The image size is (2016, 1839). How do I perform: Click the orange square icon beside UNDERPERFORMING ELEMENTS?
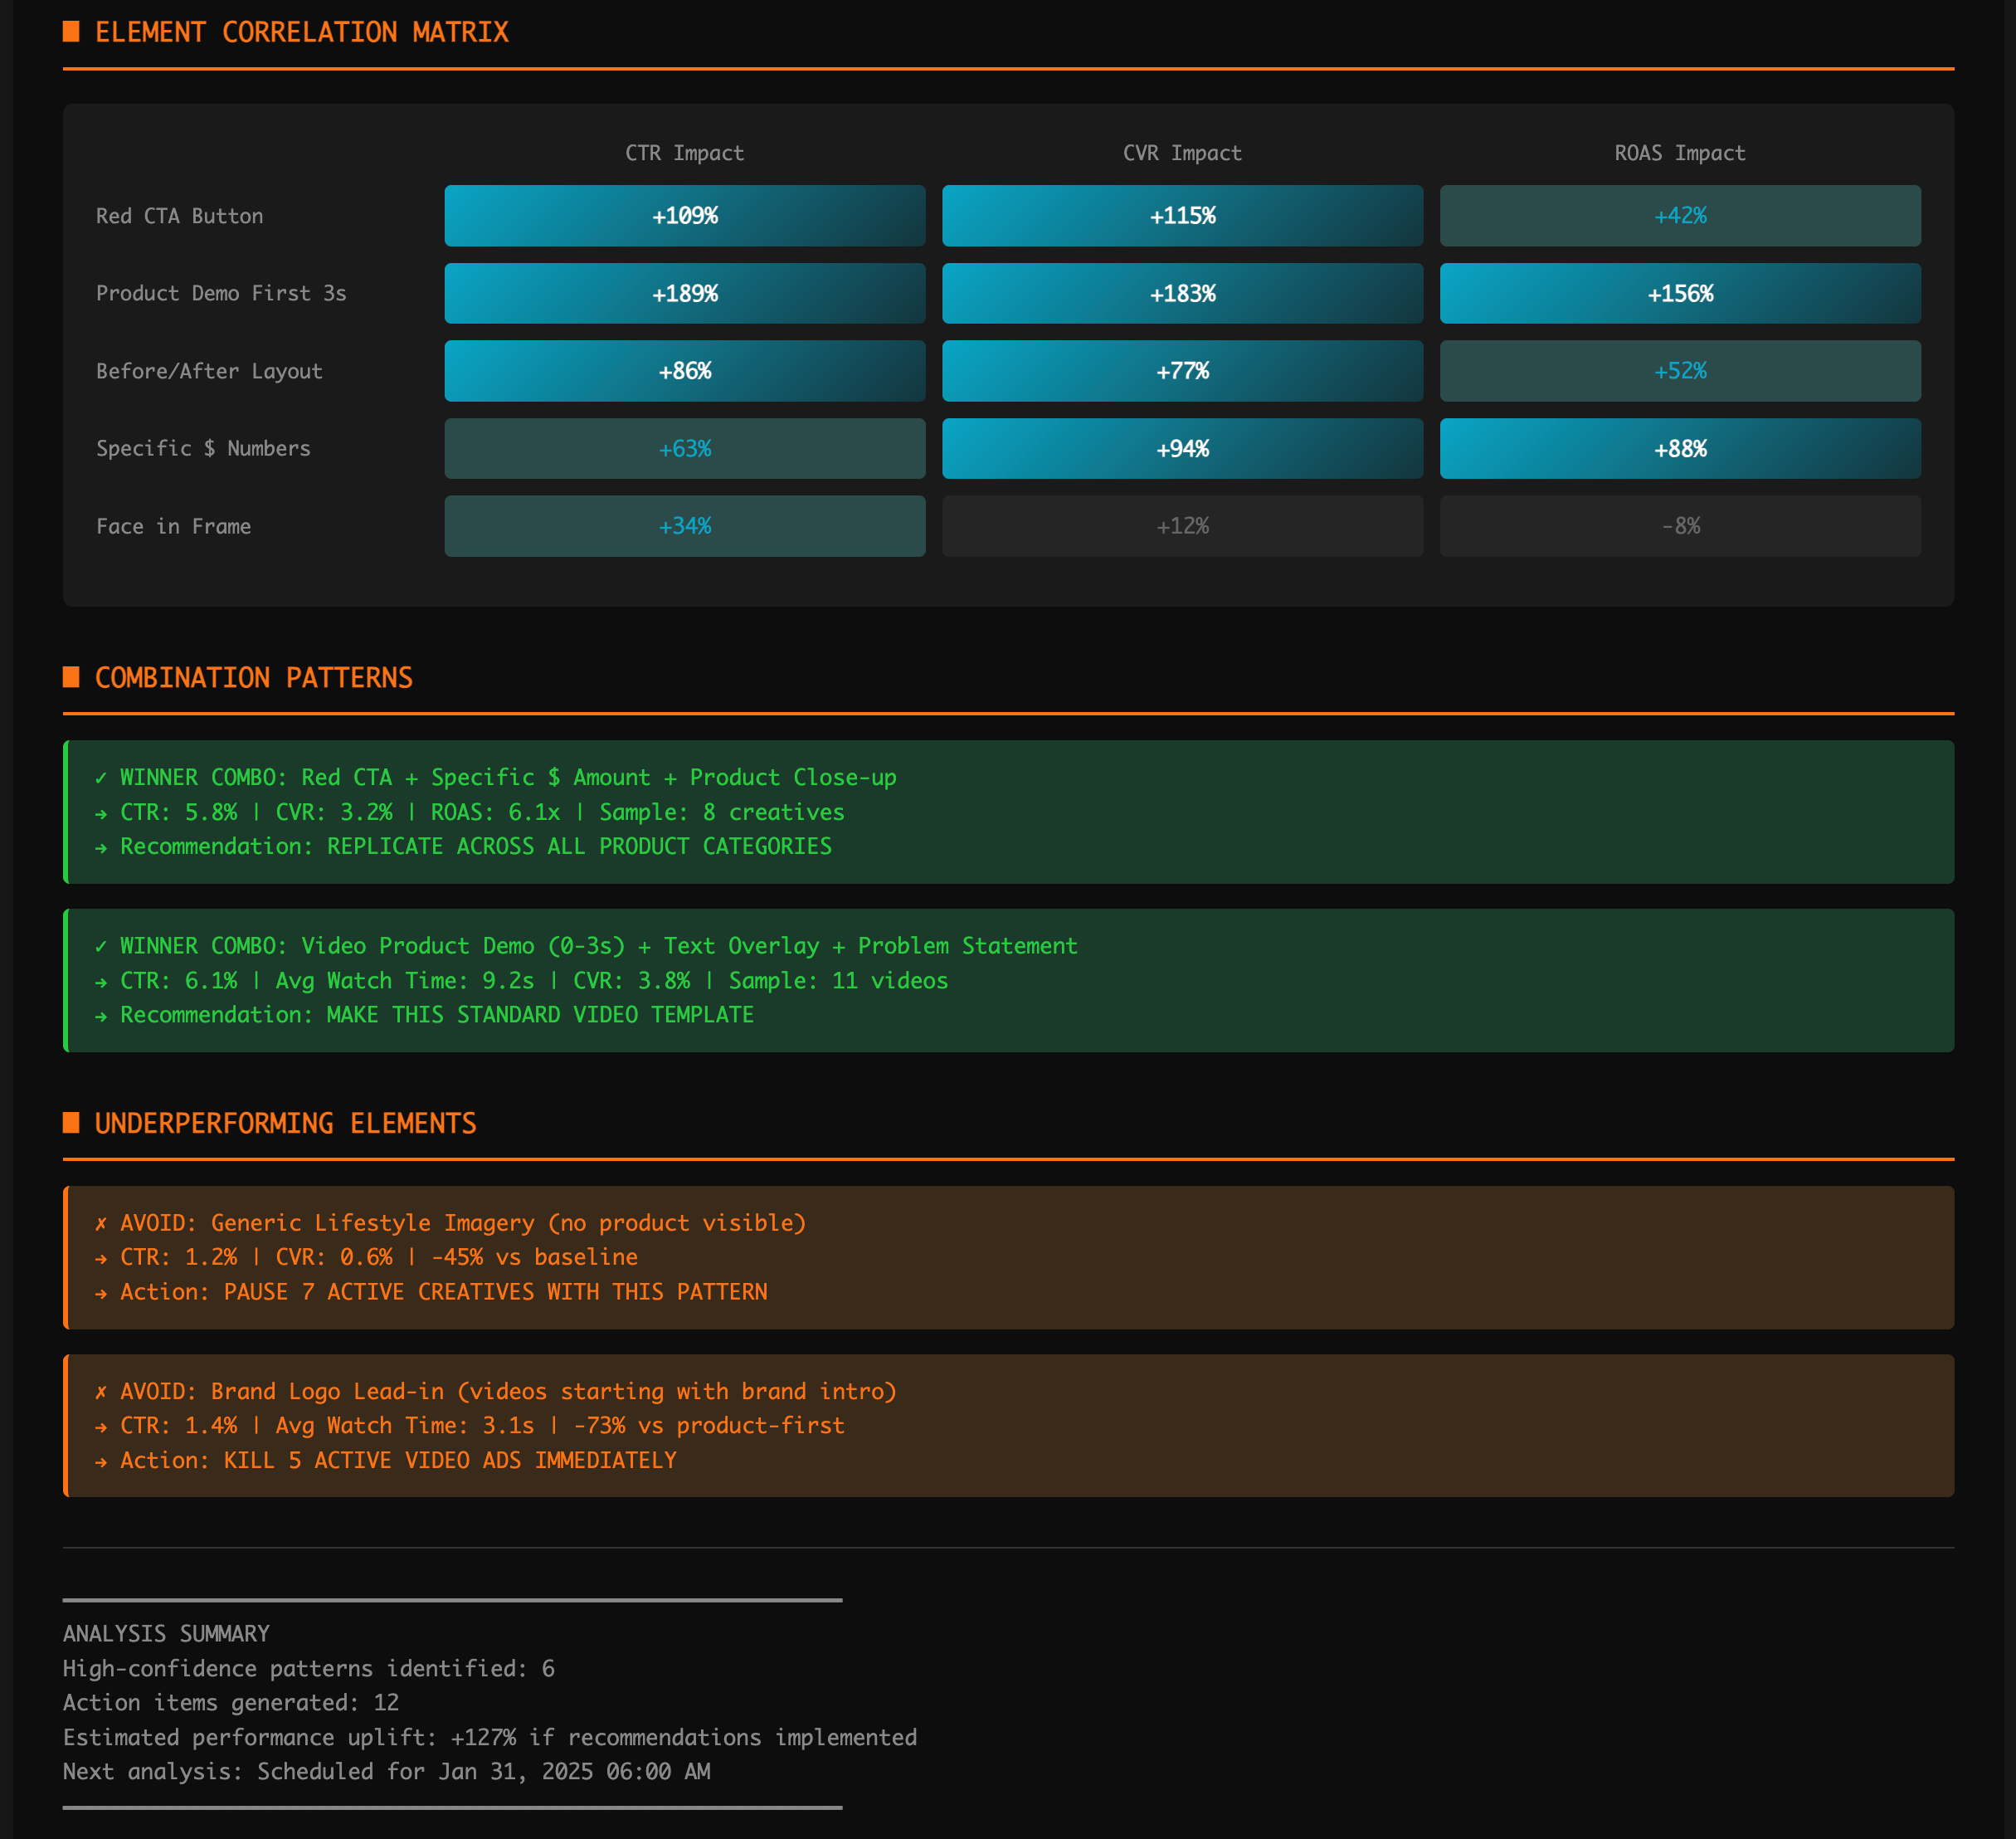click(71, 1123)
